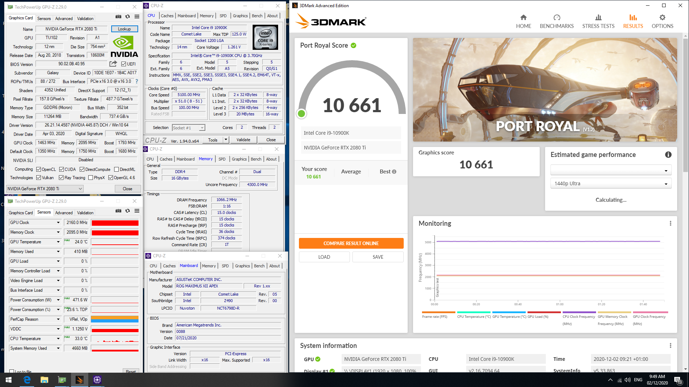Toggle the DirectML checkbox
The image size is (689, 387).
[x=116, y=169]
